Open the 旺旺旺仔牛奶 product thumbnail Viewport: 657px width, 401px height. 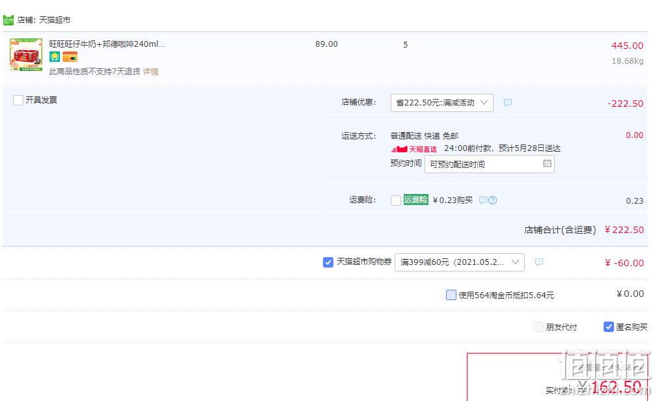click(x=26, y=55)
